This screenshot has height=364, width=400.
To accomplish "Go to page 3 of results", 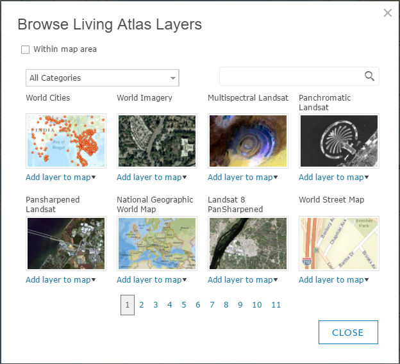I will [156, 305].
